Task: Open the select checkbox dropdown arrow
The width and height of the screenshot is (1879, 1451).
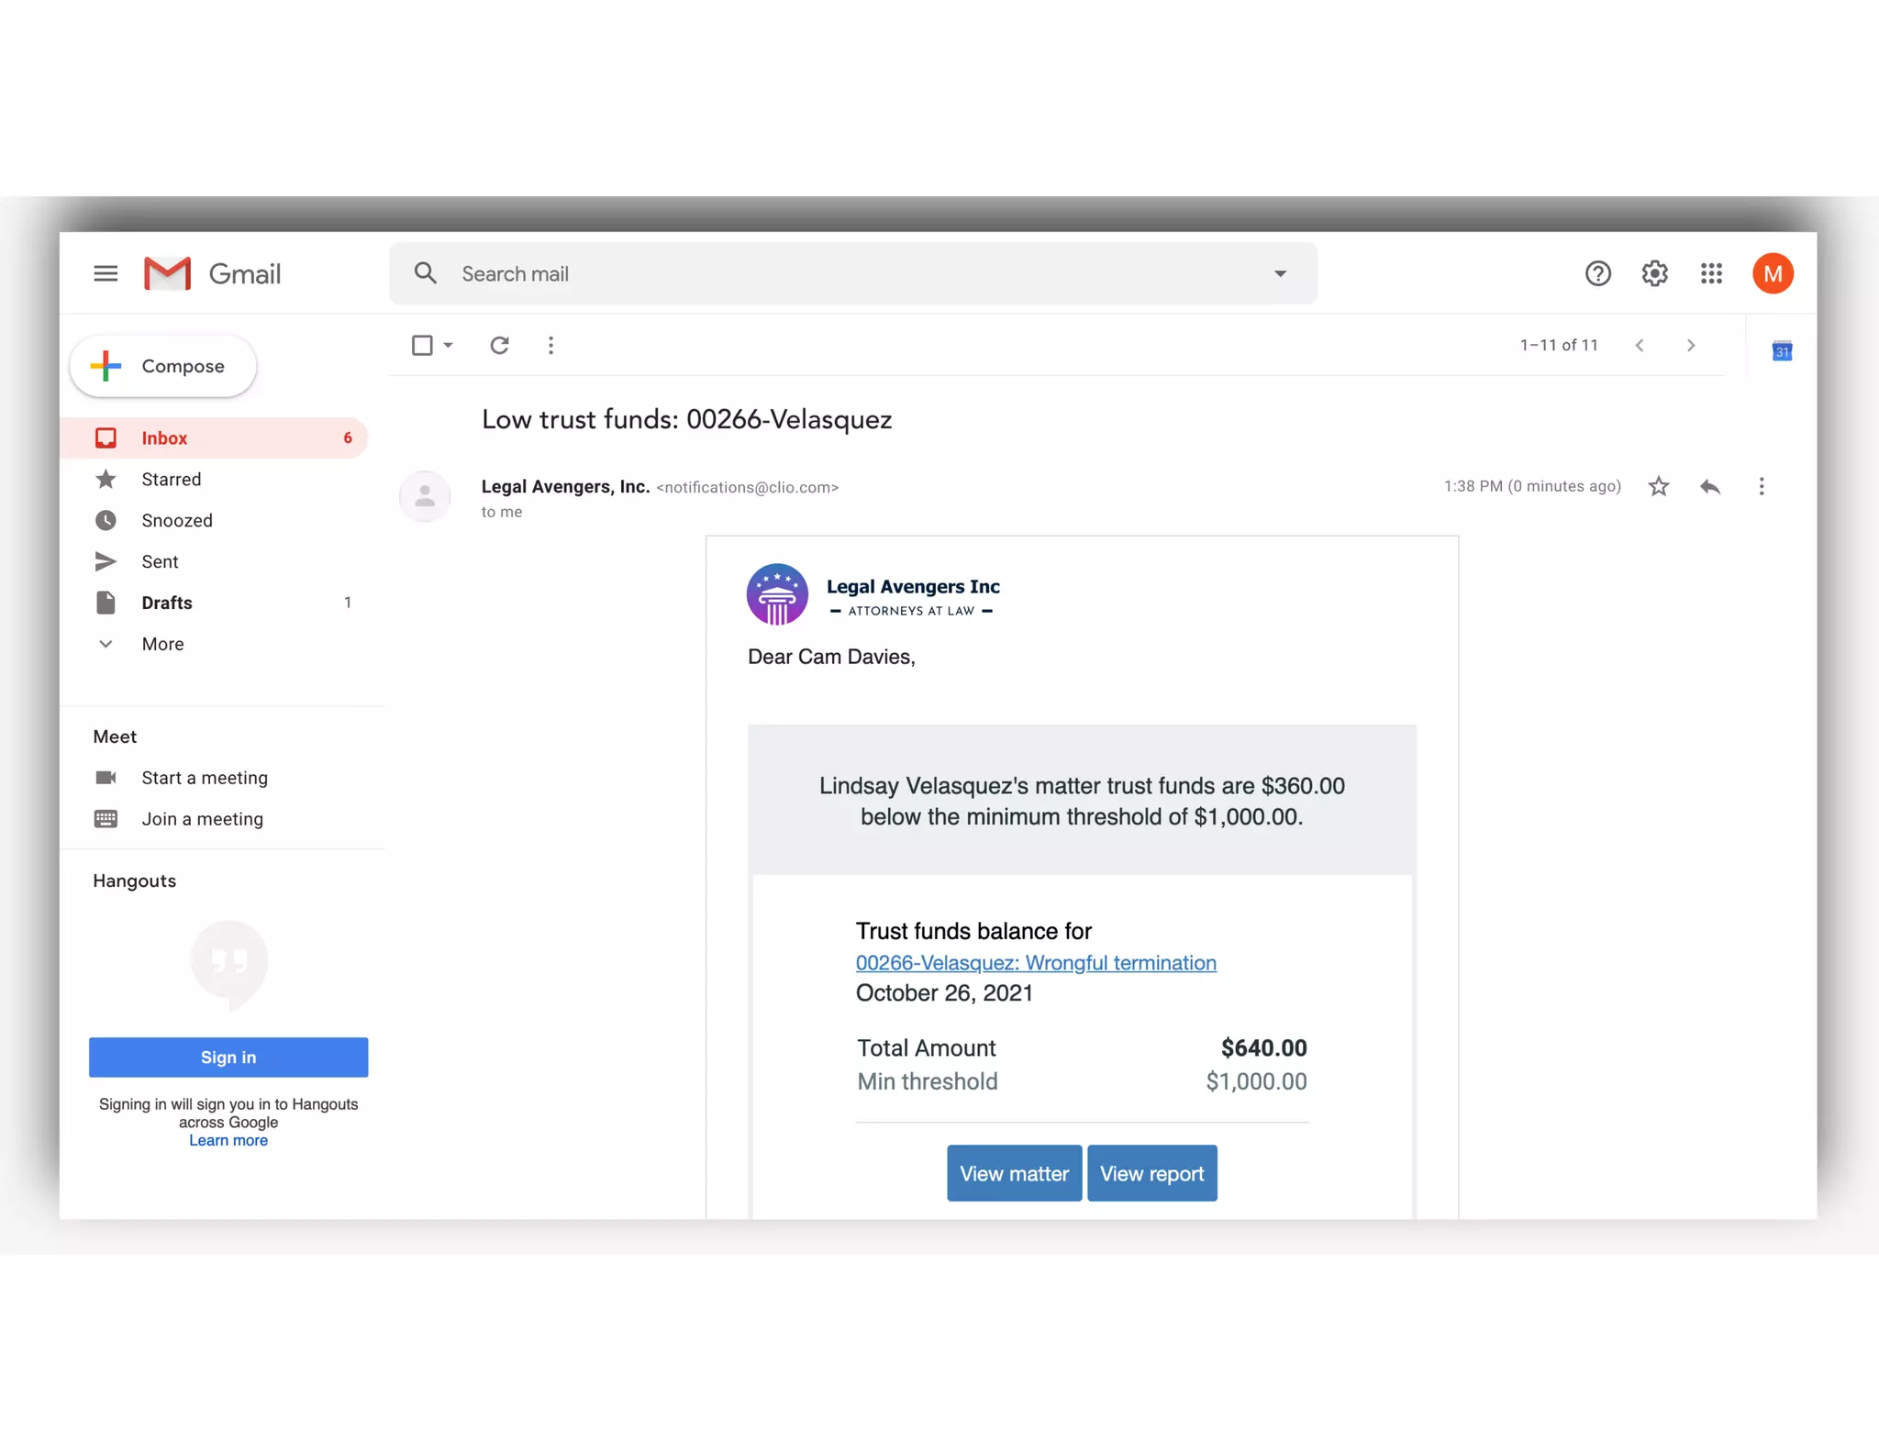Action: (449, 346)
